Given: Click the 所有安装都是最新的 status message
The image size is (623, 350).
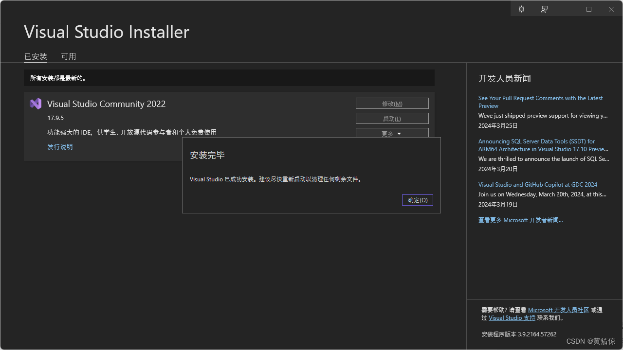Looking at the screenshot, I should 58,78.
